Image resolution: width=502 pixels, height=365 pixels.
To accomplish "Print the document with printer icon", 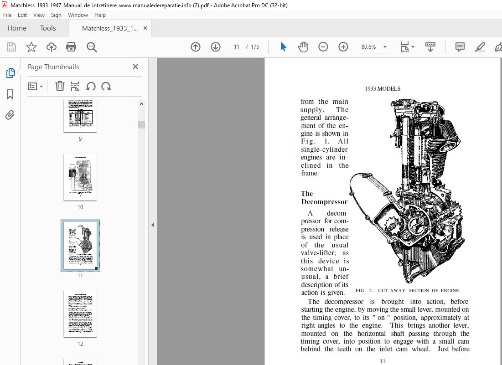I will (71, 47).
